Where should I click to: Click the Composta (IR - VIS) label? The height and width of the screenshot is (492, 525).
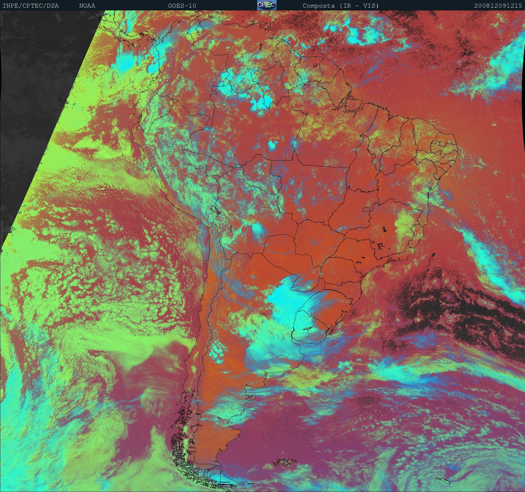pos(341,6)
